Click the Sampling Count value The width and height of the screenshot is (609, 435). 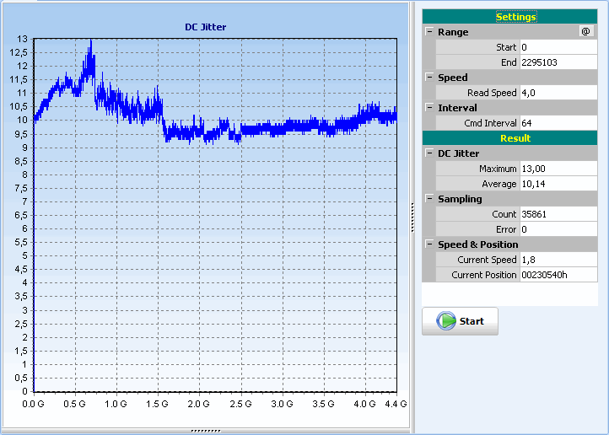pyautogui.click(x=558, y=214)
